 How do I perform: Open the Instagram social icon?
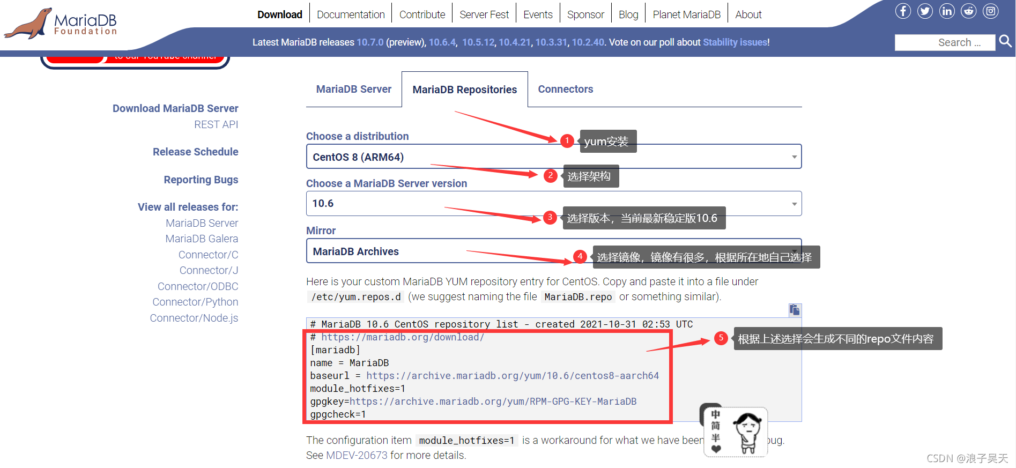[x=990, y=11]
